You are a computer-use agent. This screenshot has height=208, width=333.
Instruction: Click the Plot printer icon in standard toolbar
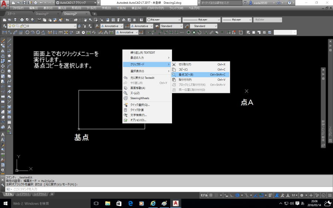point(22,20)
